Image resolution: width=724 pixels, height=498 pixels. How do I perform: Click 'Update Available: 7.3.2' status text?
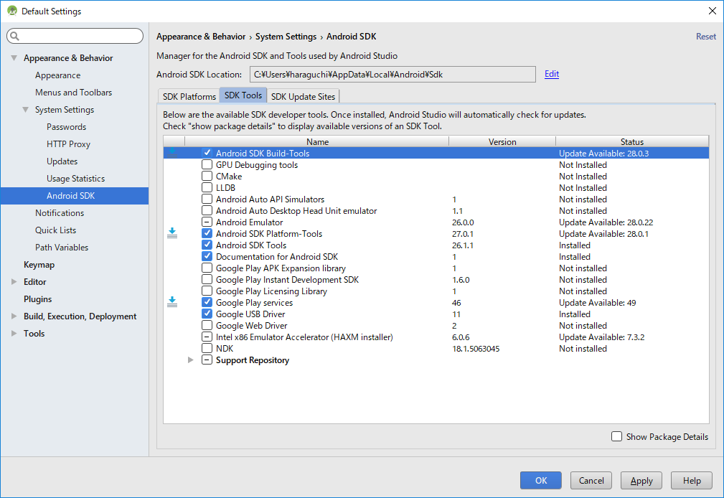click(601, 337)
